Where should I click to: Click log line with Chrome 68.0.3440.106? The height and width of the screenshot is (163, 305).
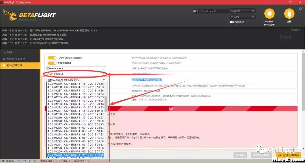coord(50,30)
